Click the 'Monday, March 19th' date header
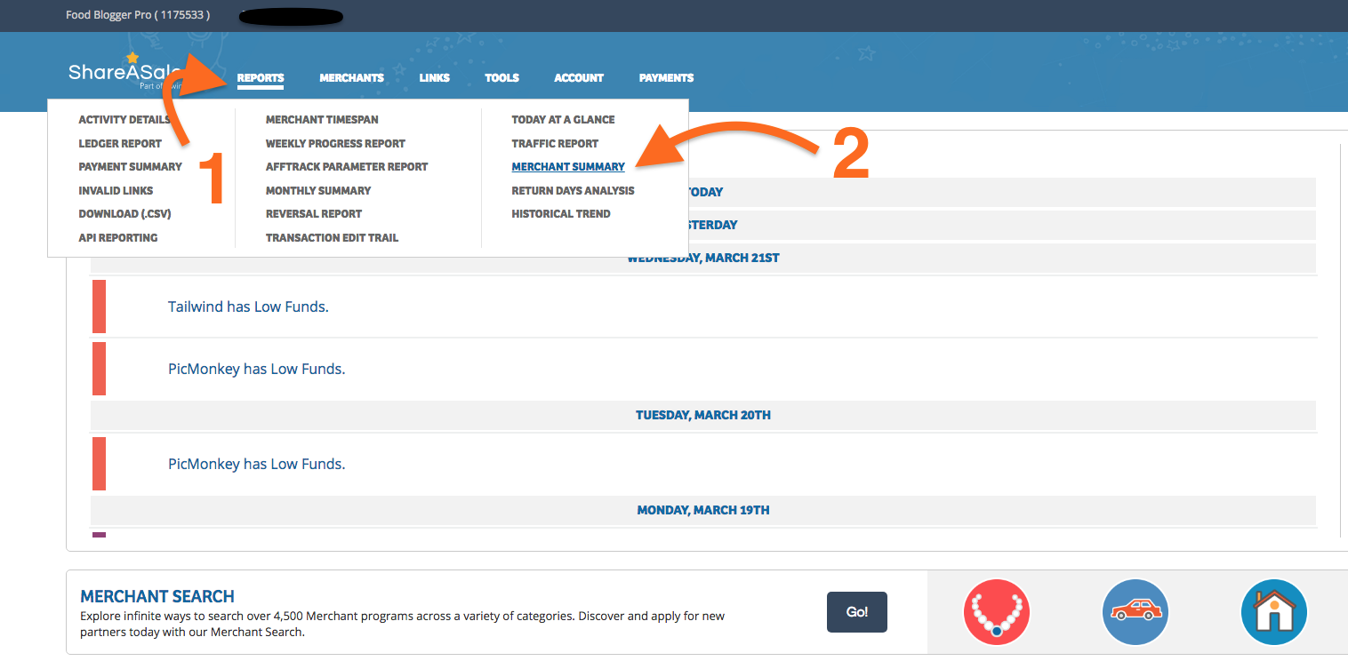The width and height of the screenshot is (1348, 669). 703,510
